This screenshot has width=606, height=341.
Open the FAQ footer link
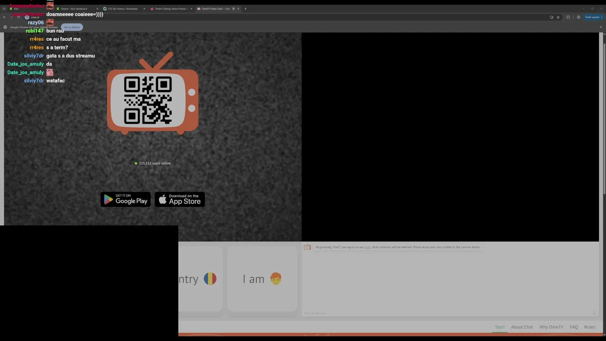574,327
